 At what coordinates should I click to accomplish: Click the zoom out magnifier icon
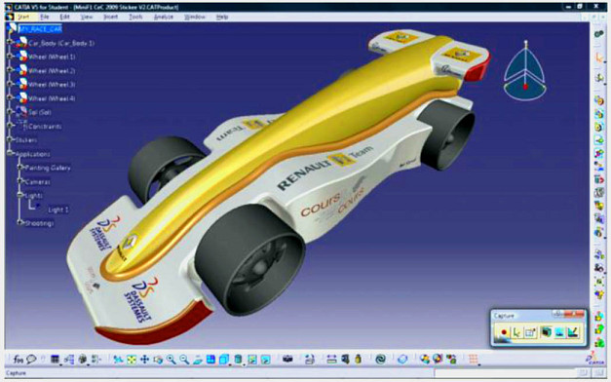point(184,359)
